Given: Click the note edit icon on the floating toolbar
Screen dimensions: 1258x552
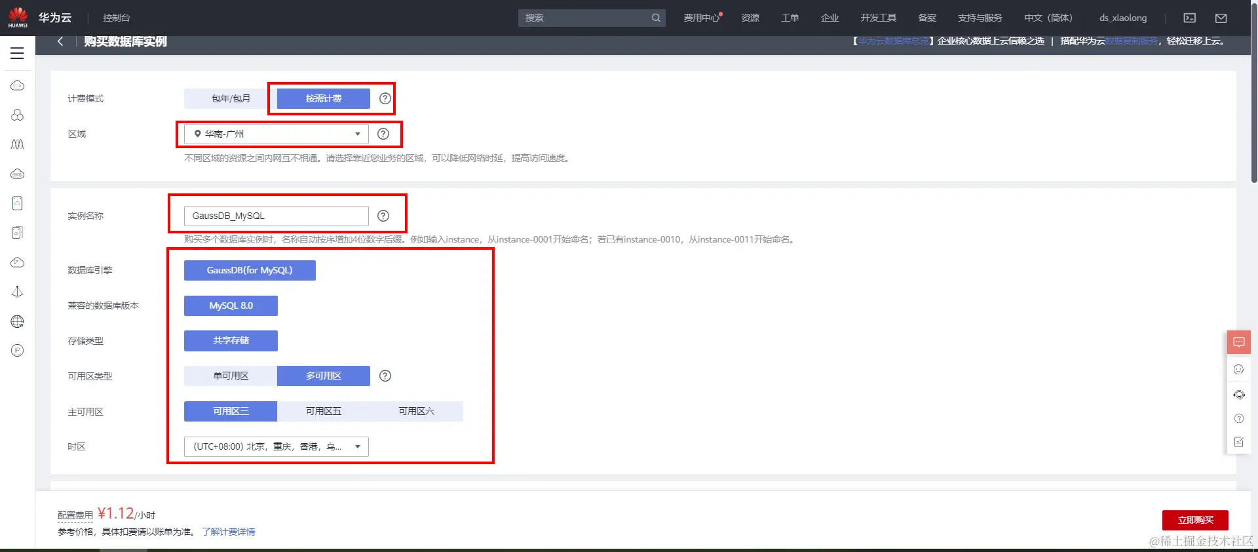Looking at the screenshot, I should 1239,442.
